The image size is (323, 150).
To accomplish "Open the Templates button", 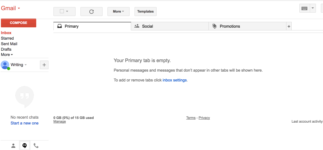I will tap(146, 11).
